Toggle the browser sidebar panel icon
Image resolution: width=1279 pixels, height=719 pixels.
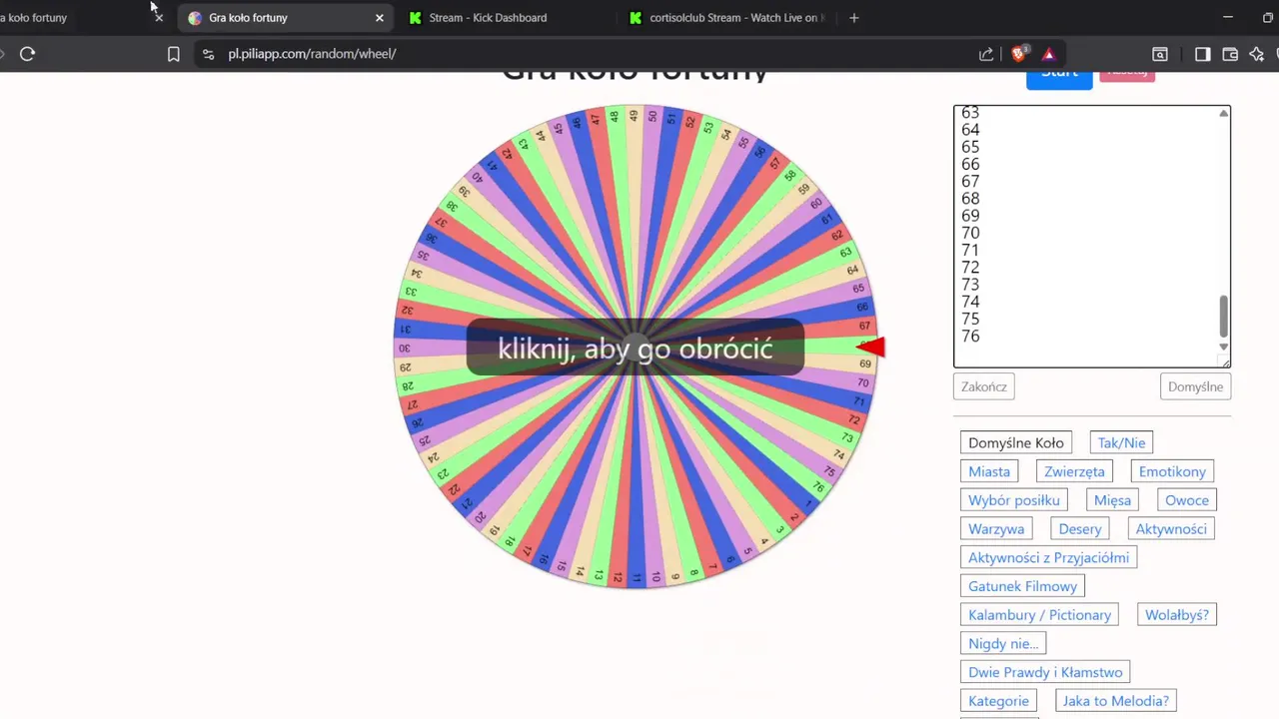tap(1202, 54)
